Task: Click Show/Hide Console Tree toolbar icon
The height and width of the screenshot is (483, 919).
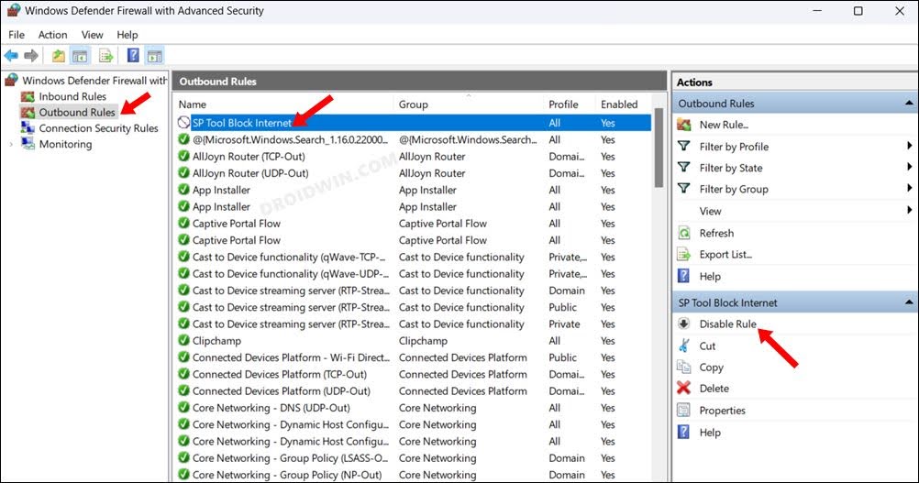Action: click(80, 56)
